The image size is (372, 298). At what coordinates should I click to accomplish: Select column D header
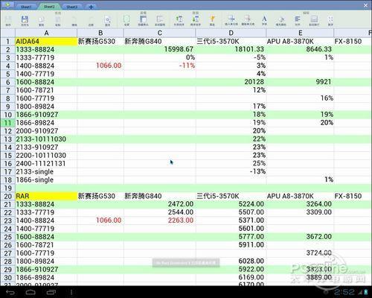coord(231,33)
